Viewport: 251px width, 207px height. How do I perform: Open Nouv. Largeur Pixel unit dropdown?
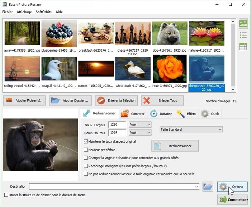pyautogui.click(x=140, y=124)
